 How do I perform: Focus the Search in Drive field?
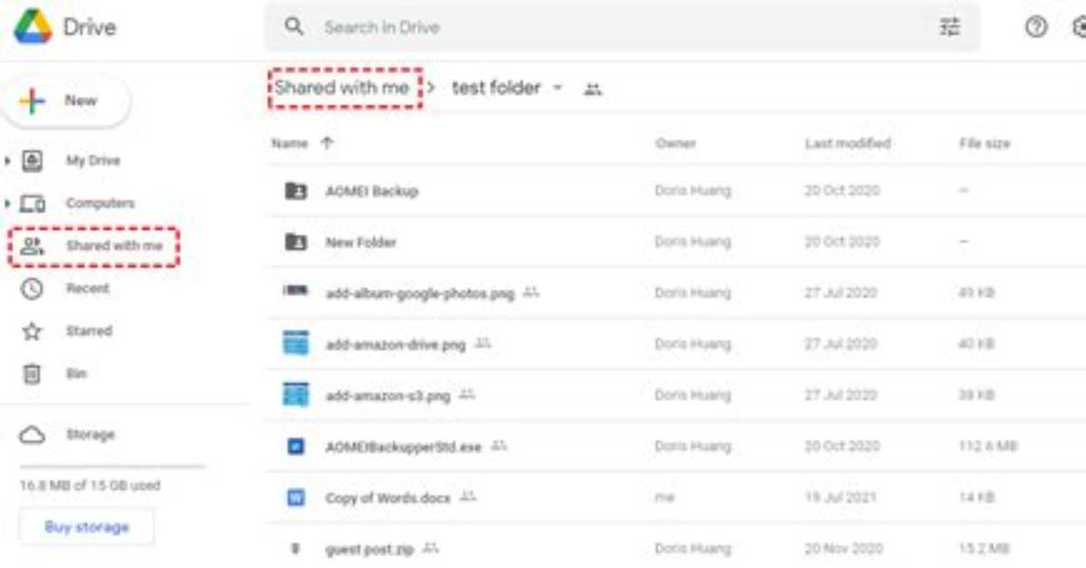click(623, 27)
